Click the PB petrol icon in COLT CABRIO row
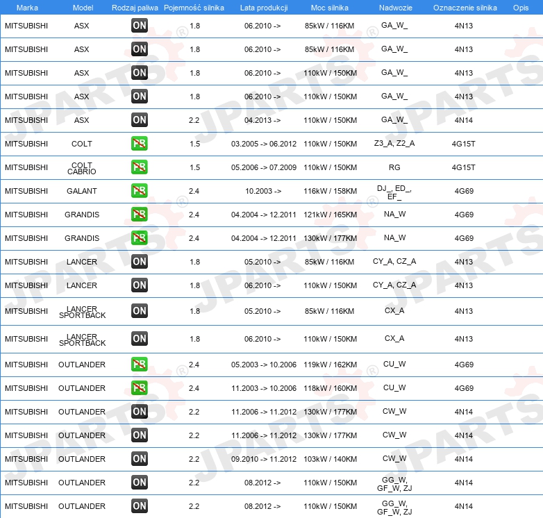543x518 pixels. coord(139,167)
